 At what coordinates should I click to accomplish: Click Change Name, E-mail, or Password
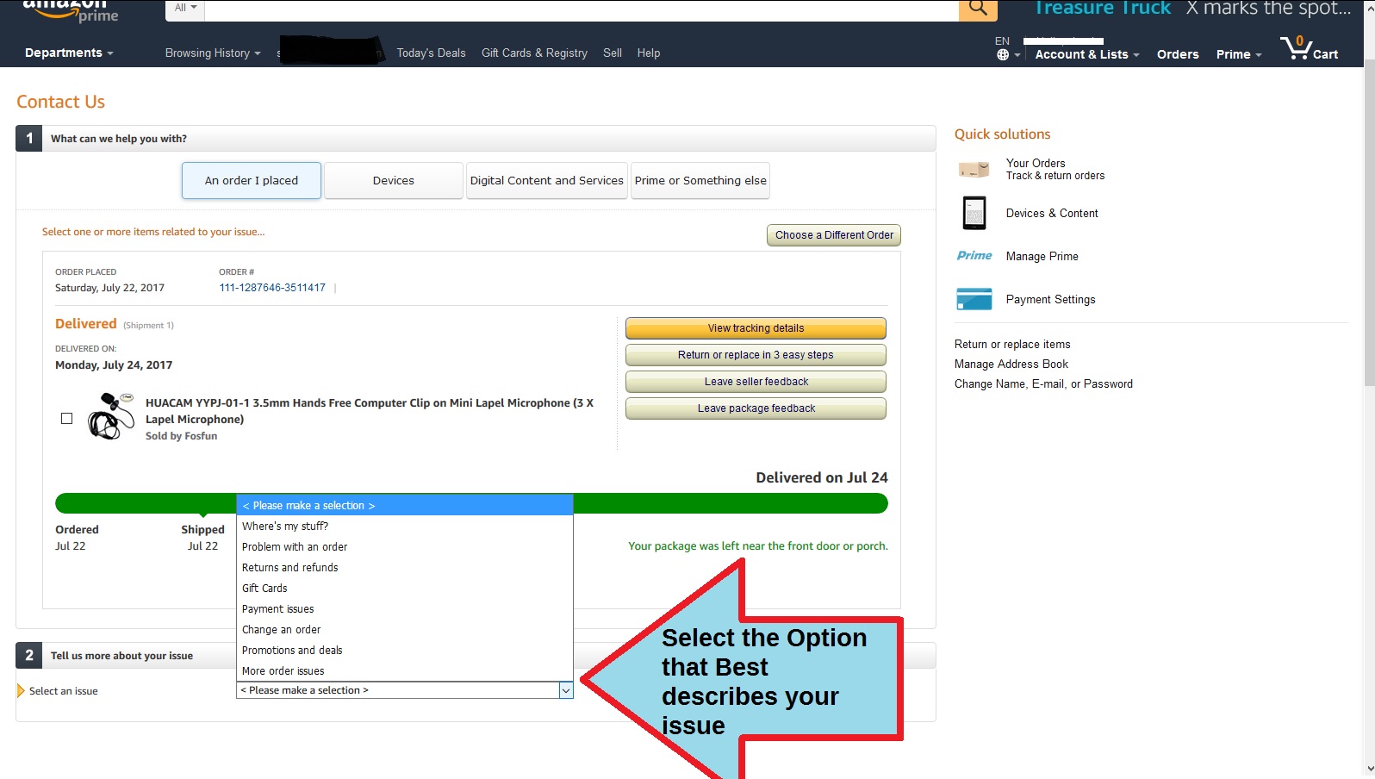click(1043, 383)
